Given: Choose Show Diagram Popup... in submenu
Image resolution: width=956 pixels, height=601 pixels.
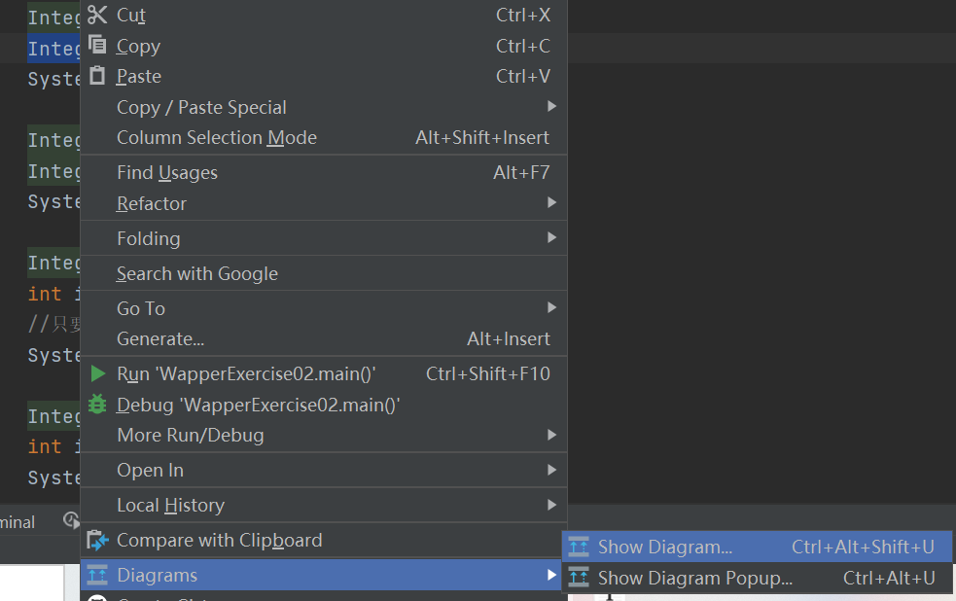Looking at the screenshot, I should [757, 578].
